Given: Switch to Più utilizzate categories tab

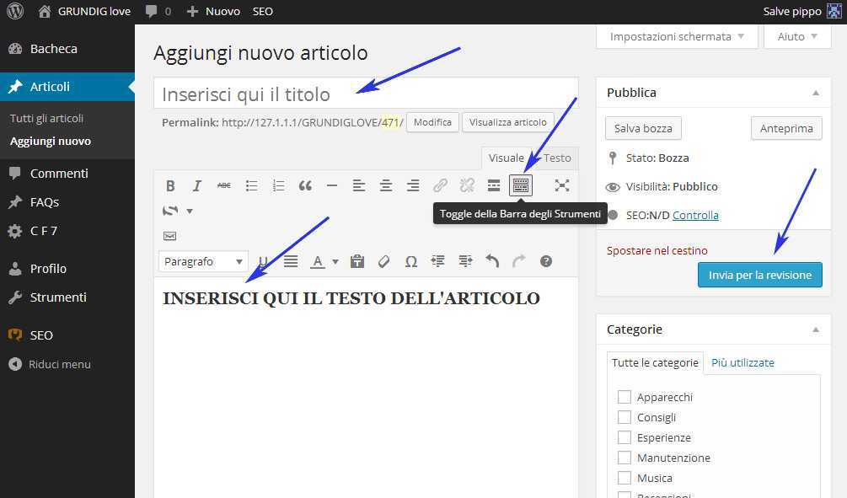Looking at the screenshot, I should 742,362.
